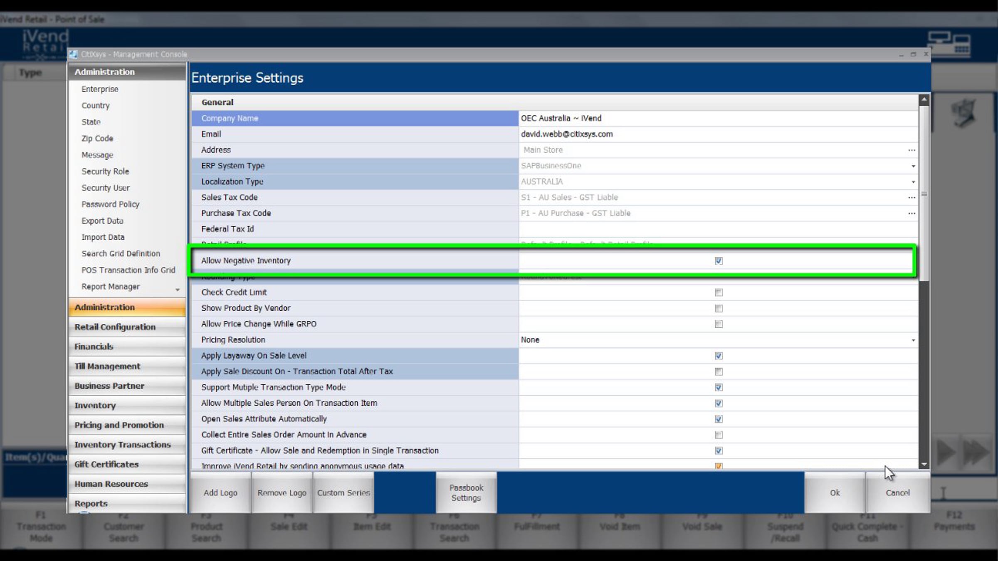Open the Pricing Resolution dropdown
998x561 pixels.
913,340
